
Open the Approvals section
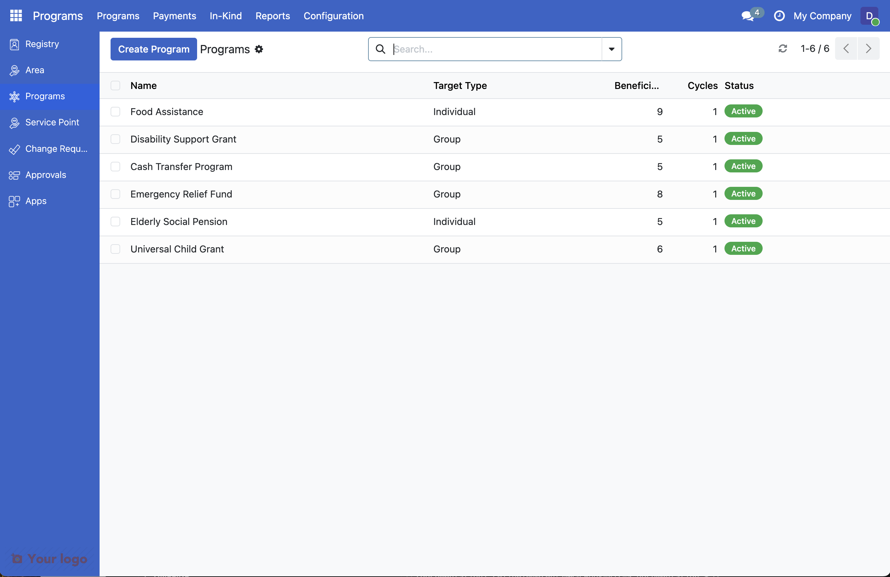pyautogui.click(x=46, y=174)
